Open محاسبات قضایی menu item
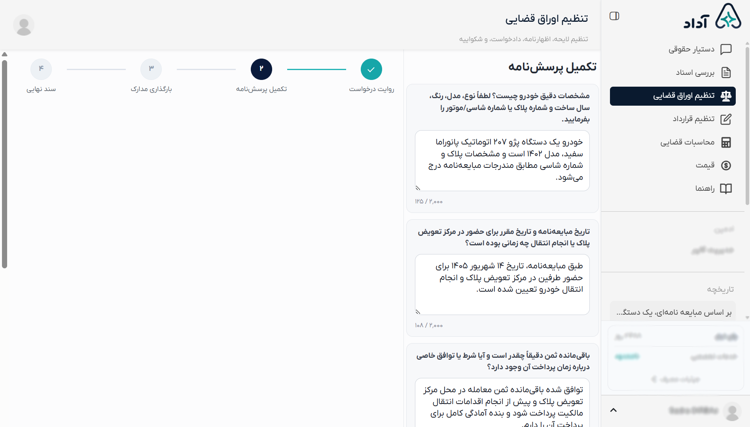The image size is (750, 427). [672, 142]
